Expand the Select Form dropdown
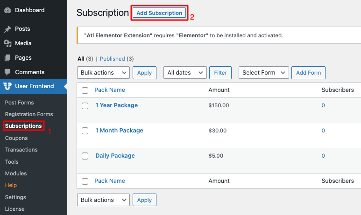The image size is (361, 215). (x=263, y=73)
